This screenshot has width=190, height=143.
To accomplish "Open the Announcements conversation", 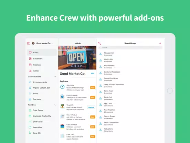I will tap(42, 82).
